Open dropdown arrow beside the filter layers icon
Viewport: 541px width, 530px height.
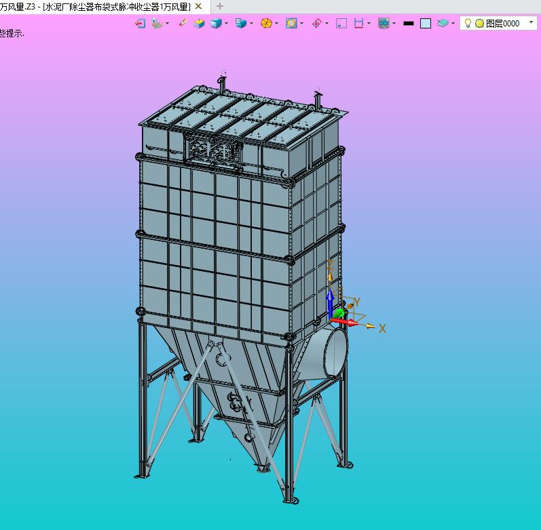[x=168, y=24]
